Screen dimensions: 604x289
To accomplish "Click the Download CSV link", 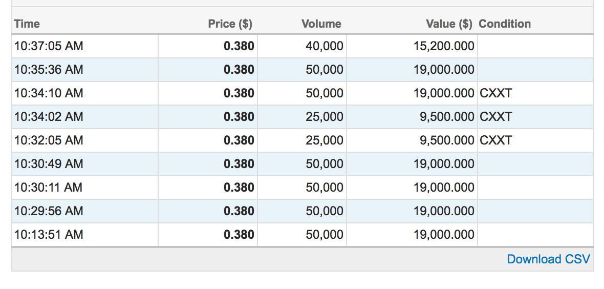I will pyautogui.click(x=548, y=259).
